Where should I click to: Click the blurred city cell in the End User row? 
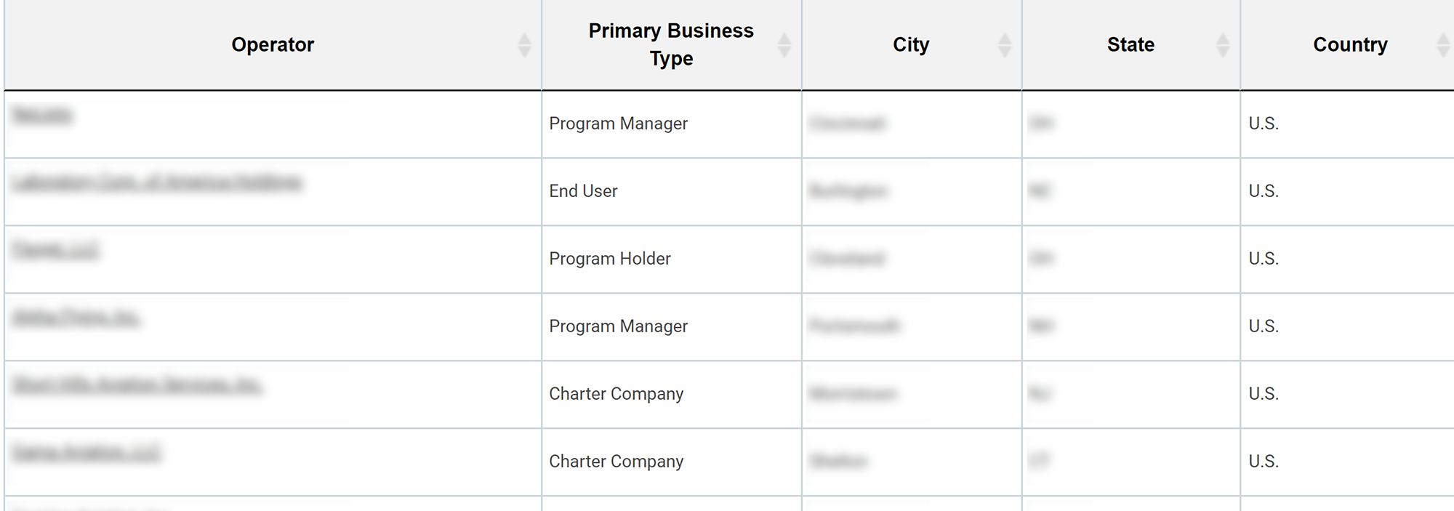click(848, 191)
